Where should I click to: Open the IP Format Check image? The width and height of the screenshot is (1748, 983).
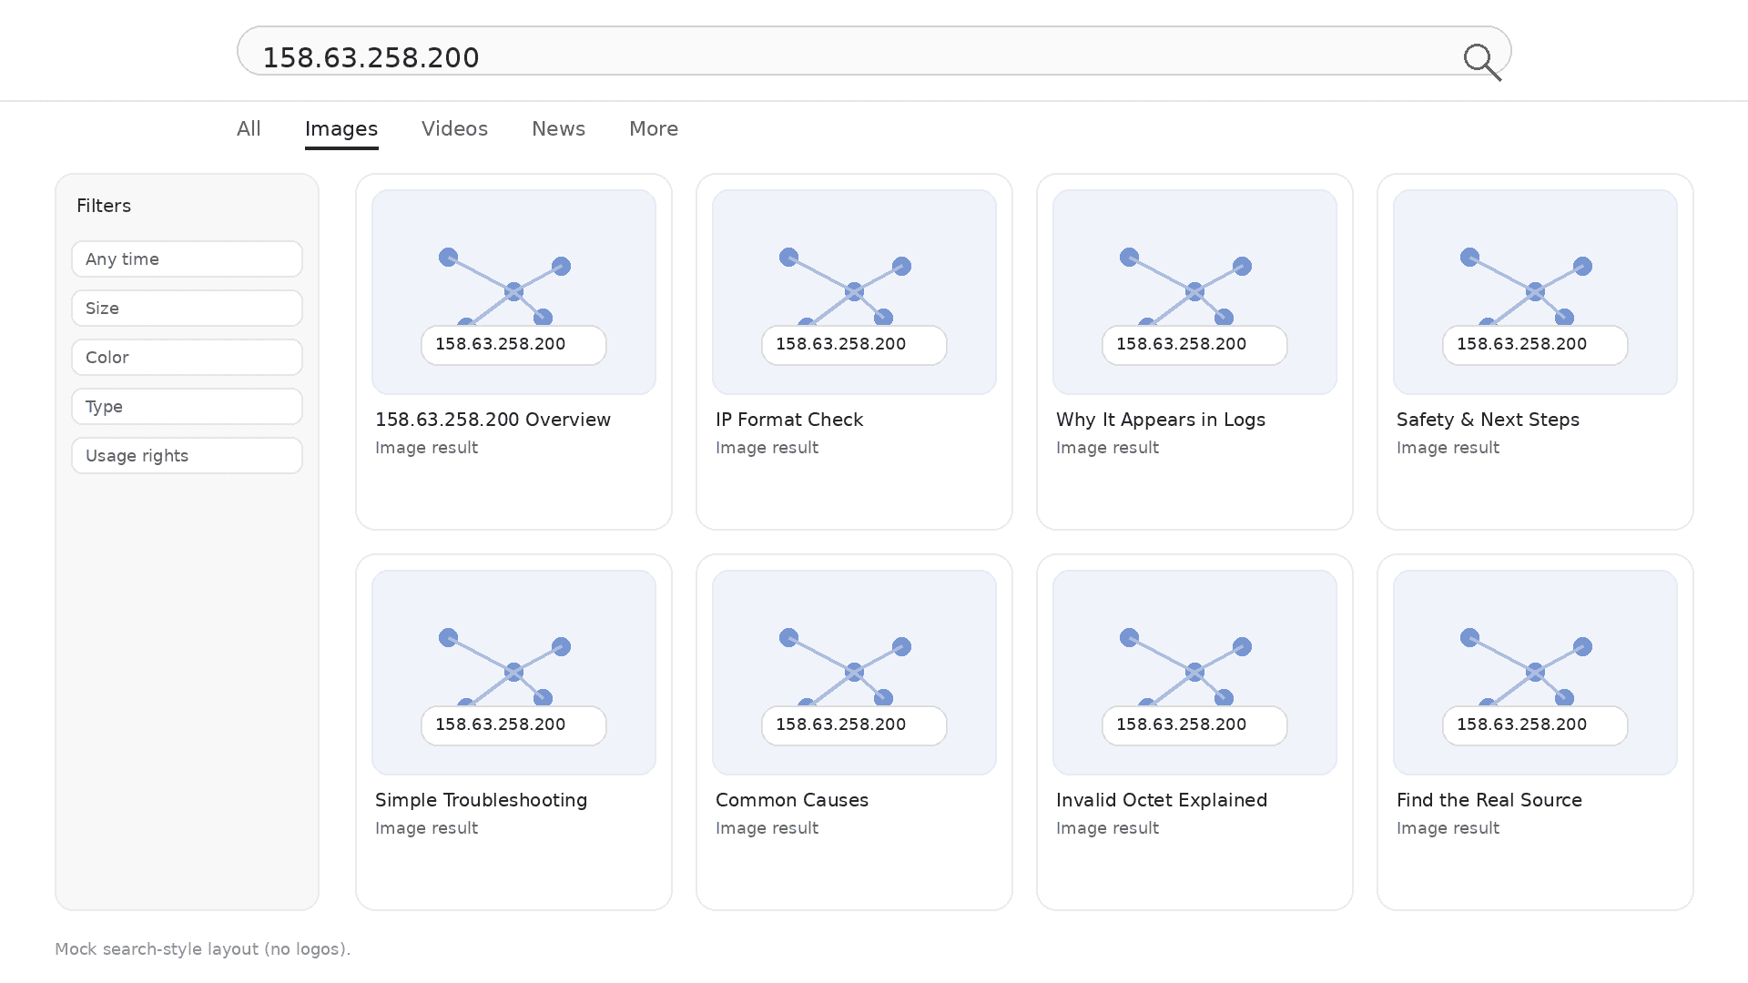[x=854, y=291]
